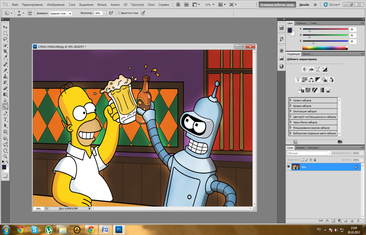Open the Обычные blend mode dropdown
366x235 pixels.
pos(309,153)
